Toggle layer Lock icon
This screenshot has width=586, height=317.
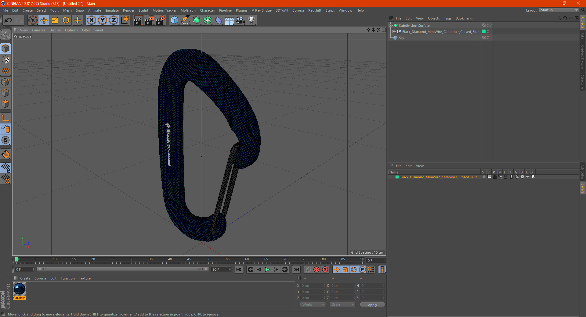(505, 177)
